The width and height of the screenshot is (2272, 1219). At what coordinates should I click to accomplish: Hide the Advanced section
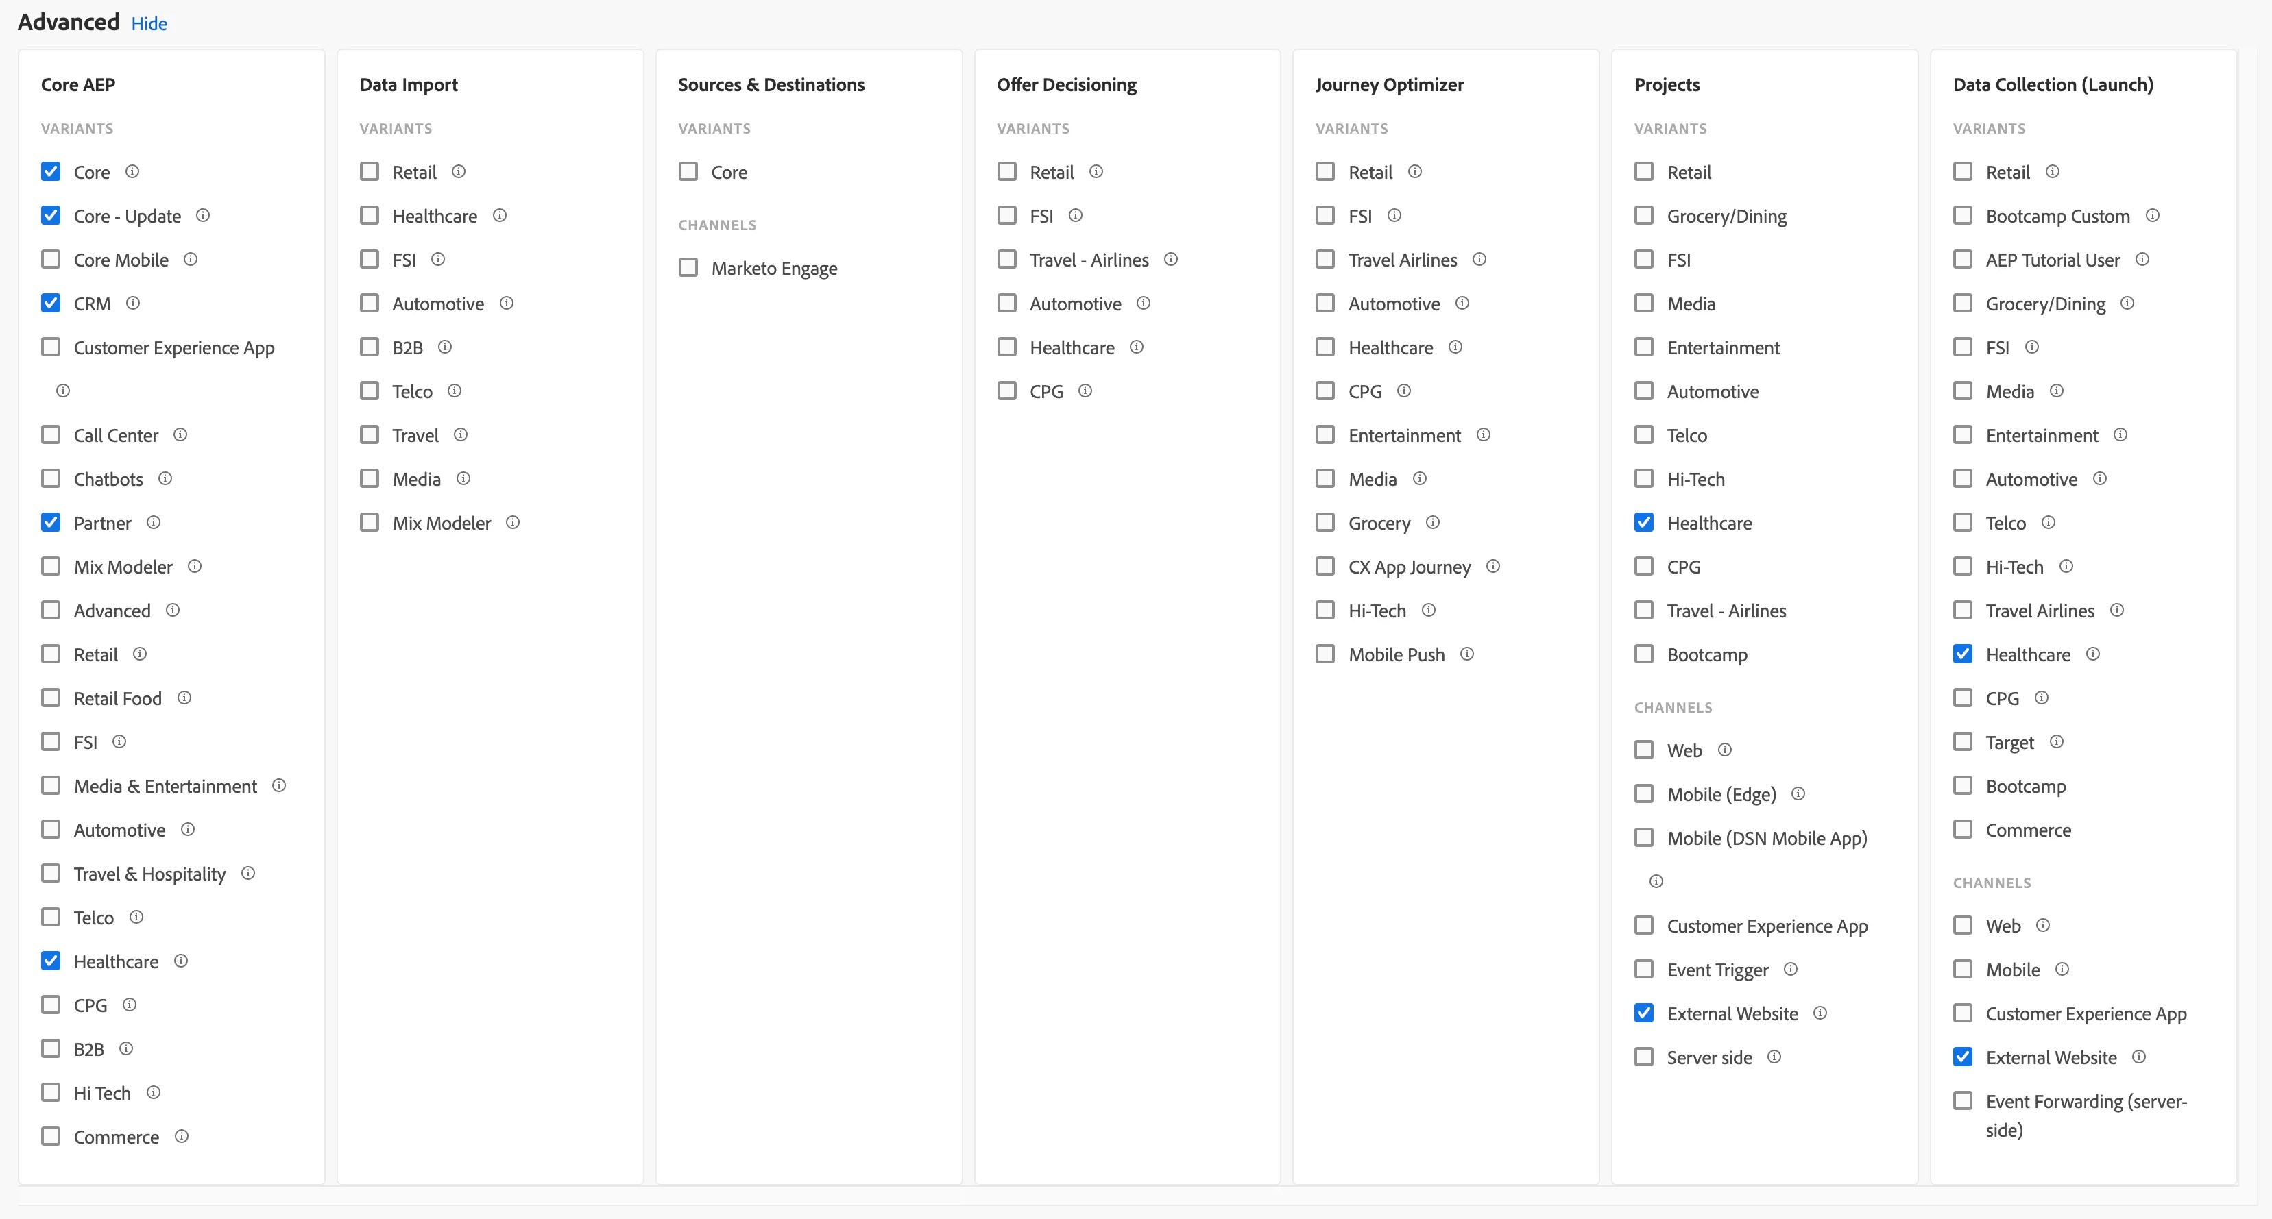pyautogui.click(x=149, y=24)
